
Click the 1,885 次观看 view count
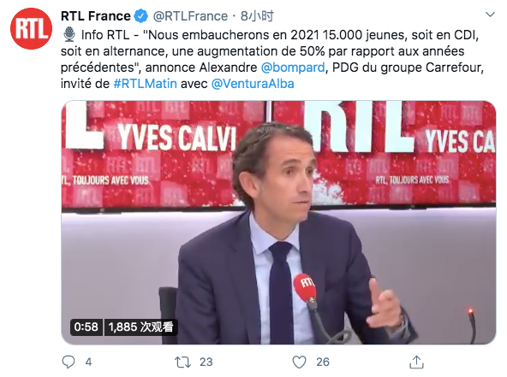pyautogui.click(x=140, y=327)
